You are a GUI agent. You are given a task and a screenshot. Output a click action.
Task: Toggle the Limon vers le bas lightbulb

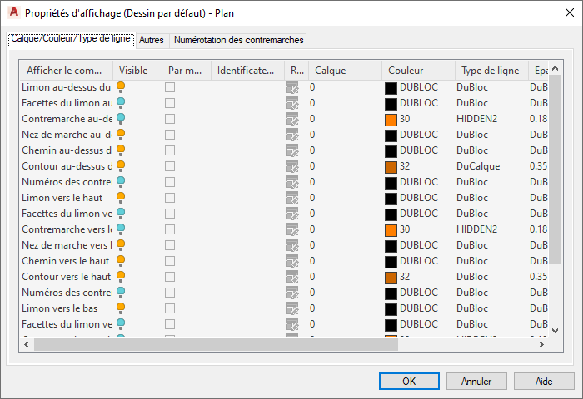121,308
